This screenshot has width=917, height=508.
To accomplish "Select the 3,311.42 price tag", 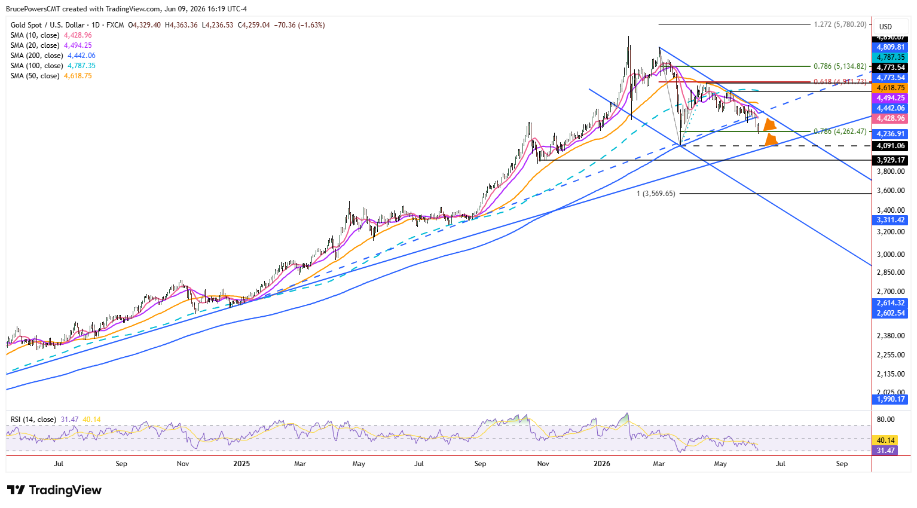I will click(891, 220).
